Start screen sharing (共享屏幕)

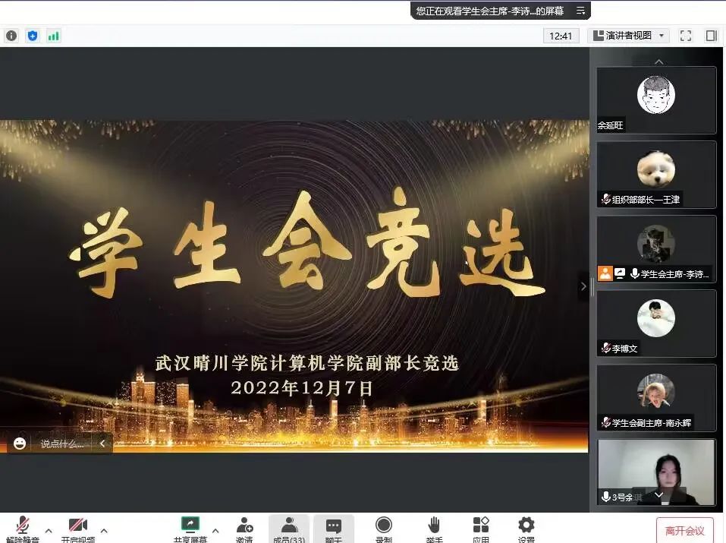(x=190, y=526)
